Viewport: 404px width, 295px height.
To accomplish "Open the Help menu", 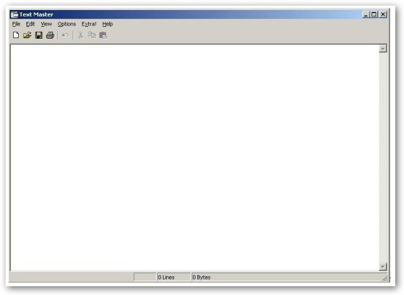I will coord(107,24).
